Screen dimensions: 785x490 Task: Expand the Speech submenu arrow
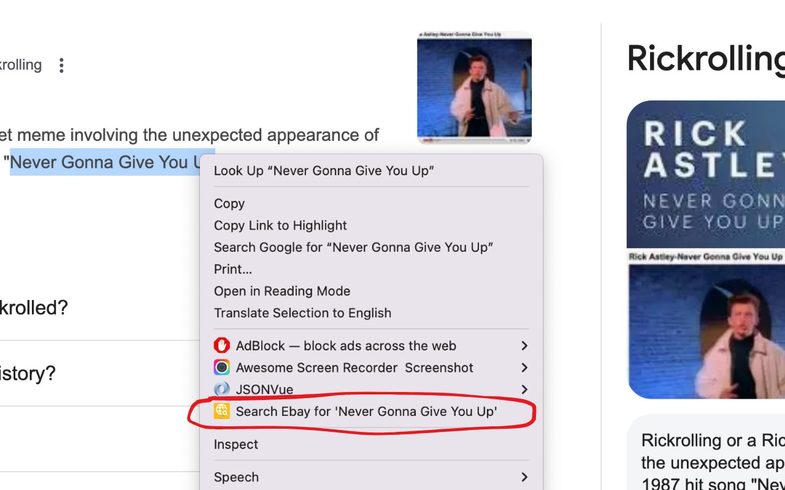524,477
